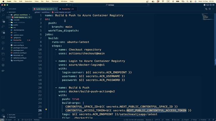This screenshot has height=121, width=216.
Task: Click the Spaces indentation status item
Action: pyautogui.click(x=149, y=120)
